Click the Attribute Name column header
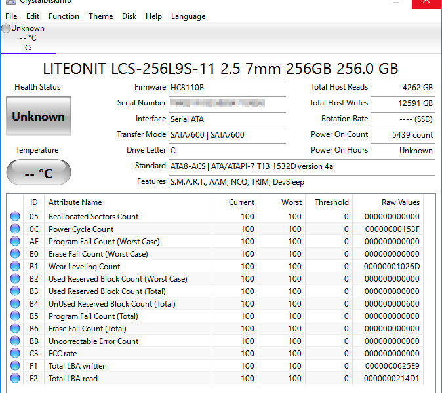 (75, 202)
